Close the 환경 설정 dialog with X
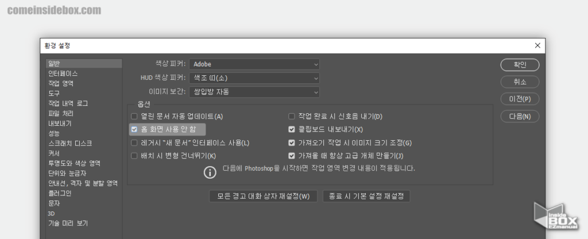This screenshot has height=239, width=588. (537, 45)
